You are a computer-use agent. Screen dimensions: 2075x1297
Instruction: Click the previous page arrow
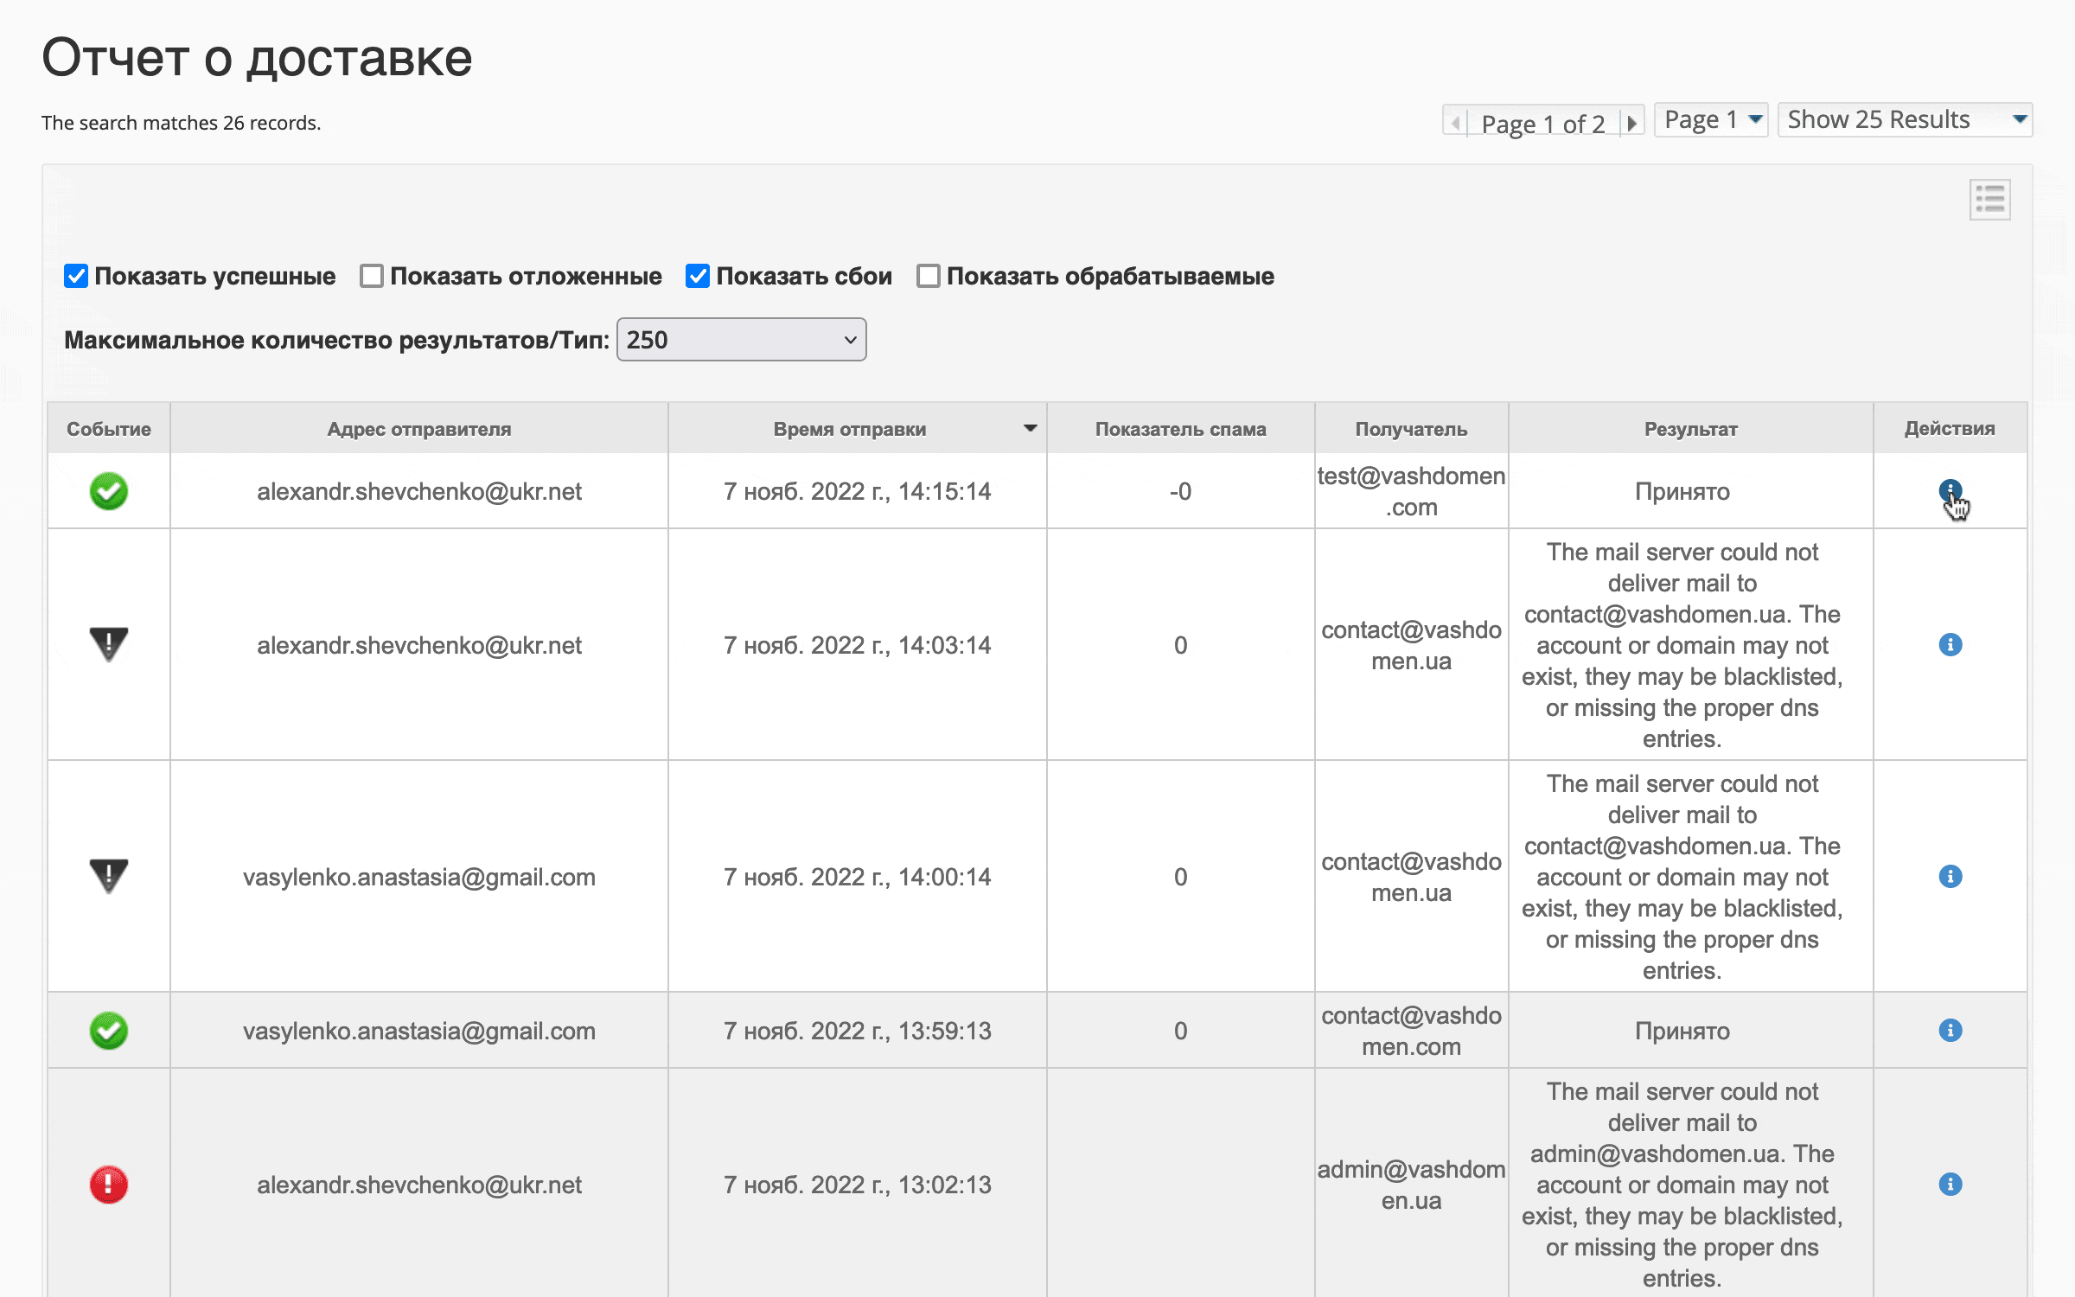pos(1456,122)
